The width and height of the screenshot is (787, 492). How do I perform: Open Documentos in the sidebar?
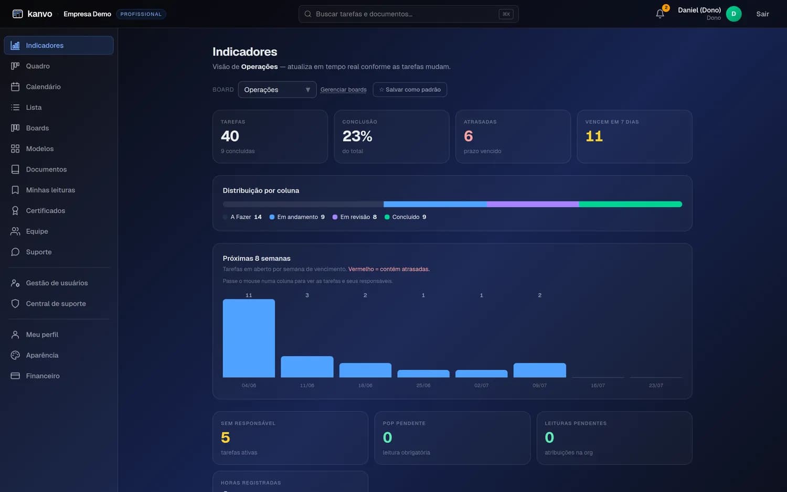(59, 169)
